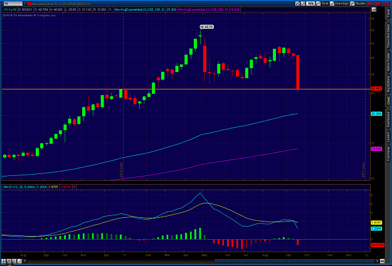Click the drawing pencil icon at the bottom left
This screenshot has width=392, height=266.
[x=19, y=261]
